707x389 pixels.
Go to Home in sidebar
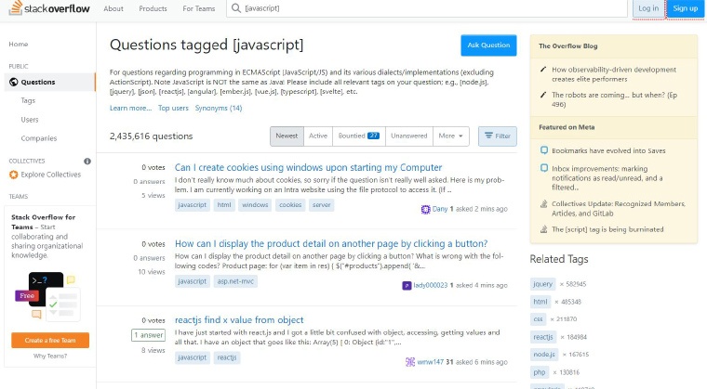point(19,45)
